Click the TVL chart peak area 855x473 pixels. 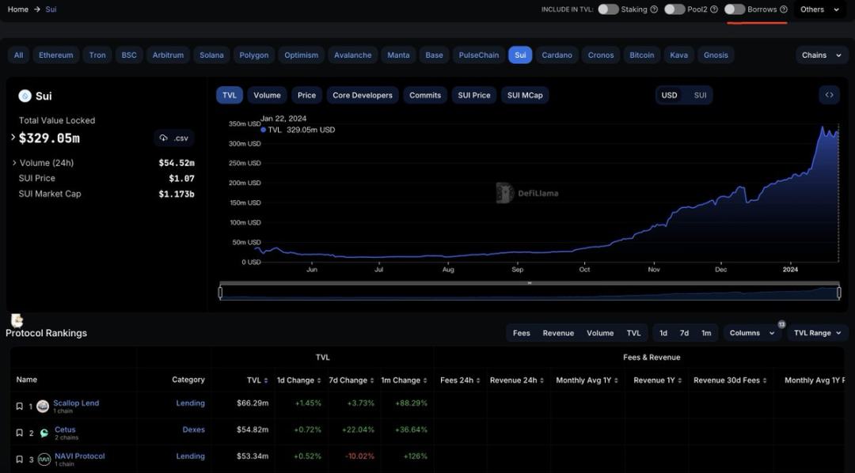[823, 129]
